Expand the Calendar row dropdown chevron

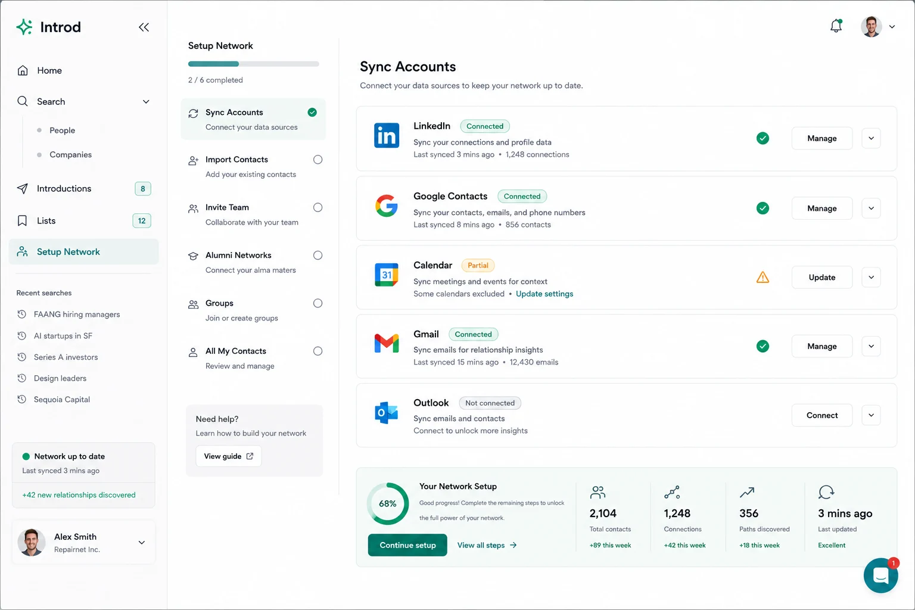pos(871,277)
